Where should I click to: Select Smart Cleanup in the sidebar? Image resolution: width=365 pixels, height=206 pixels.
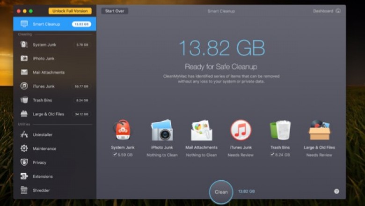pyautogui.click(x=54, y=24)
